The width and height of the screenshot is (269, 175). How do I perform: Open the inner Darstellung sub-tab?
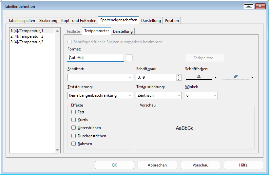123,31
